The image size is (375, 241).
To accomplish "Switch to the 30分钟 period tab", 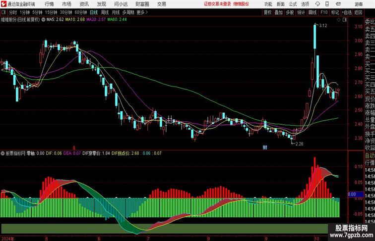I will click(x=66, y=12).
